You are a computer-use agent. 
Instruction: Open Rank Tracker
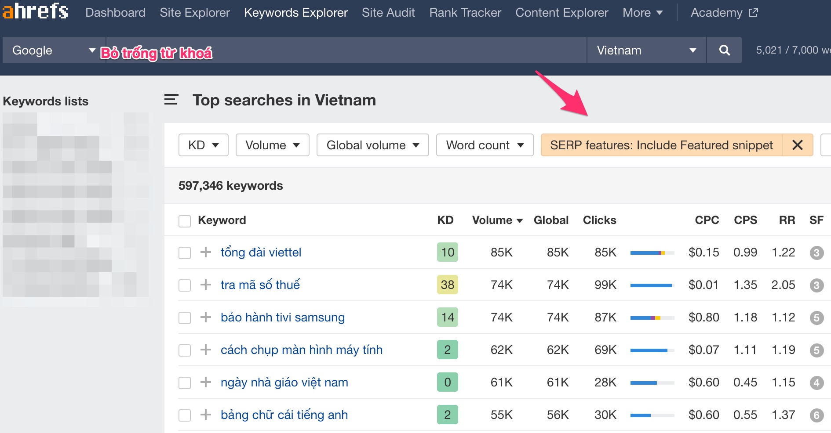pos(465,12)
